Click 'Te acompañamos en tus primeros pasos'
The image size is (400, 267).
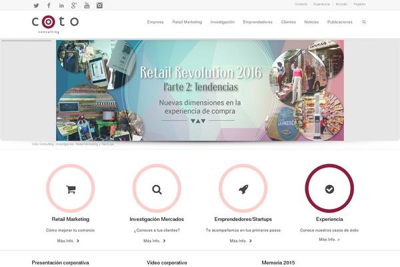pyautogui.click(x=243, y=230)
